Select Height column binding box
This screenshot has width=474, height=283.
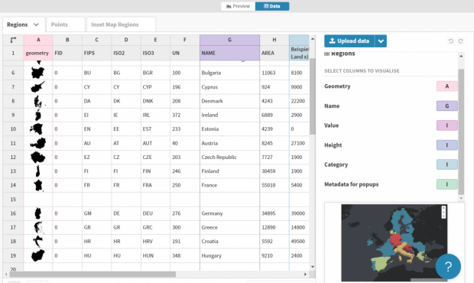tap(446, 145)
